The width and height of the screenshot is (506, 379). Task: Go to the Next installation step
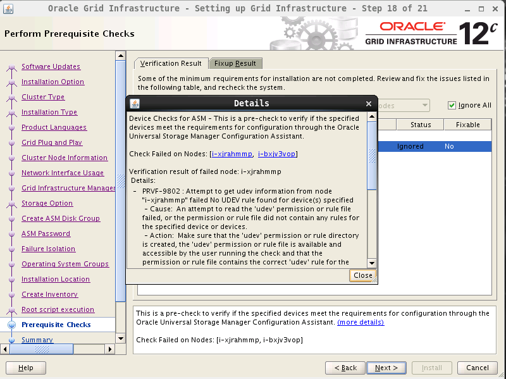pyautogui.click(x=386, y=368)
